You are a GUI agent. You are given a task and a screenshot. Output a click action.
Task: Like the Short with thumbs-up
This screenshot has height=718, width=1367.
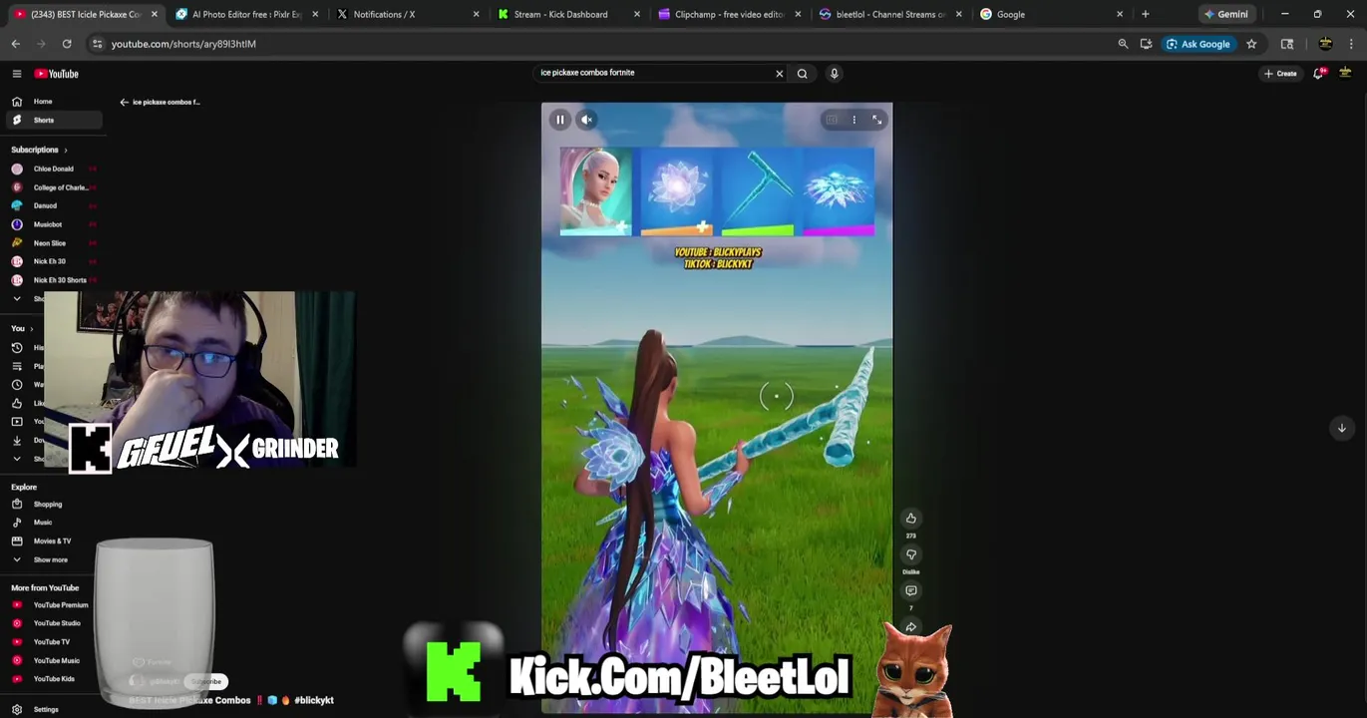click(x=910, y=519)
